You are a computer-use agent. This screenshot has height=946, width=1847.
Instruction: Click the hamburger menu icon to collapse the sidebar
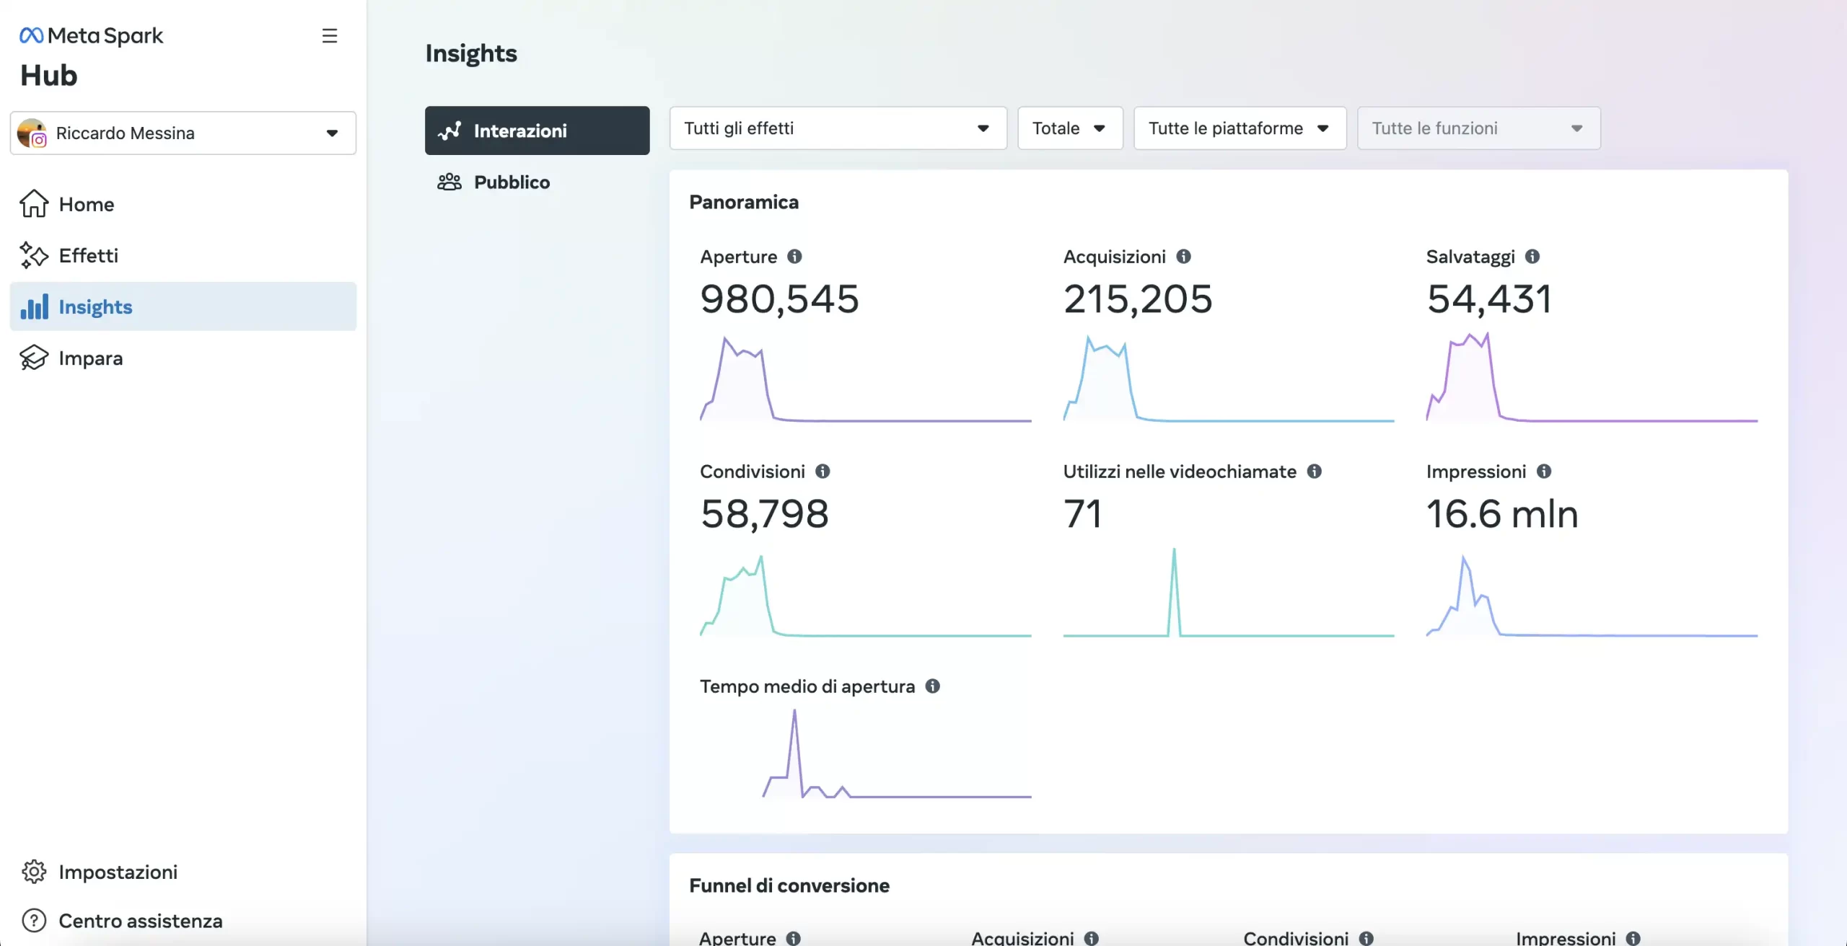(x=329, y=36)
